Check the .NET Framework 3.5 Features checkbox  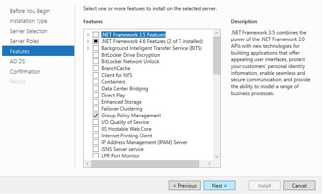coord(96,35)
